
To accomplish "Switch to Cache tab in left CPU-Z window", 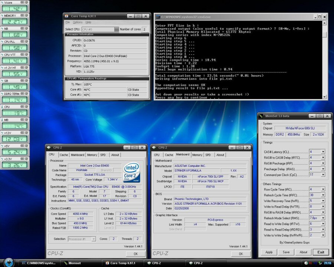I will pyautogui.click(x=64, y=155).
